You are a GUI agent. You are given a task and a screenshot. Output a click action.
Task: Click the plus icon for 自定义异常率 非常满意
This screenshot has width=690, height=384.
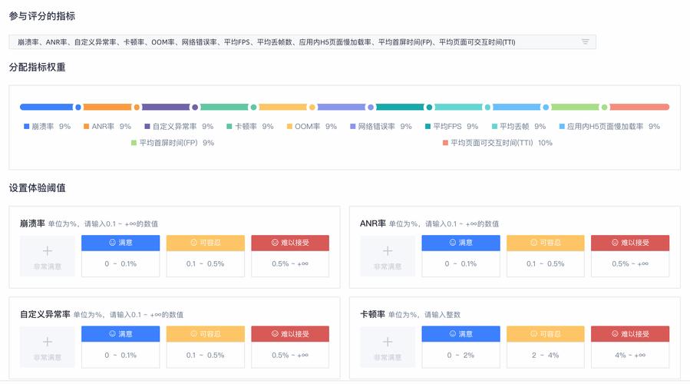tap(47, 342)
